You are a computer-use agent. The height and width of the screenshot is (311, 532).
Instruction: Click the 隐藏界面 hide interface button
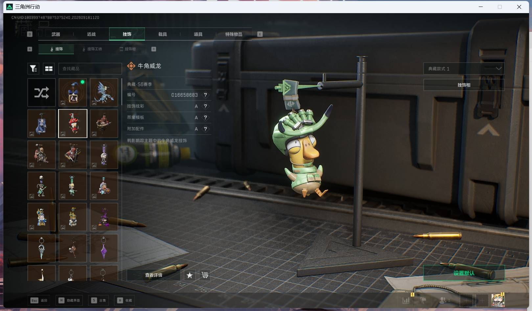(69, 300)
